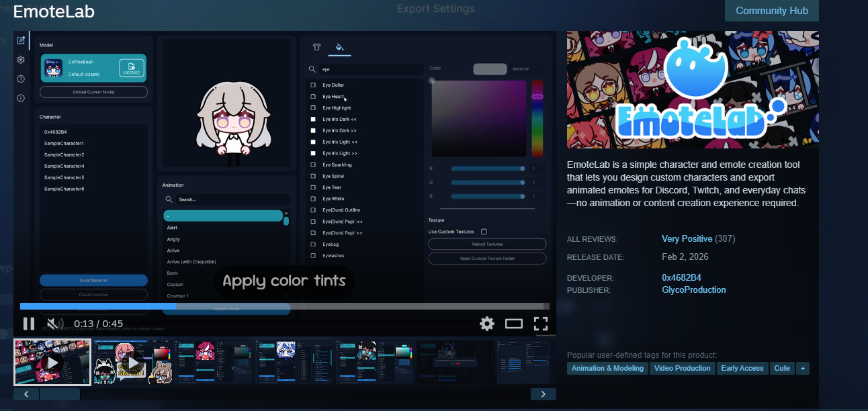Image resolution: width=868 pixels, height=411 pixels.
Task: Click the shirt icon tab in video
Action: (317, 48)
